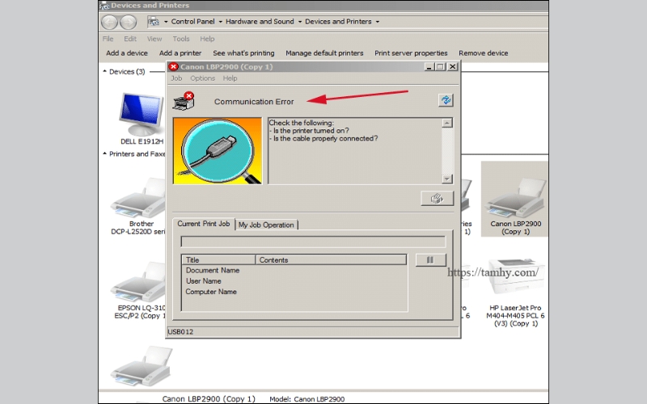Click the message box scroll up arrow

coord(447,123)
